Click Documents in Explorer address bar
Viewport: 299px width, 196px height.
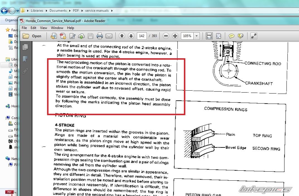coord(58,11)
